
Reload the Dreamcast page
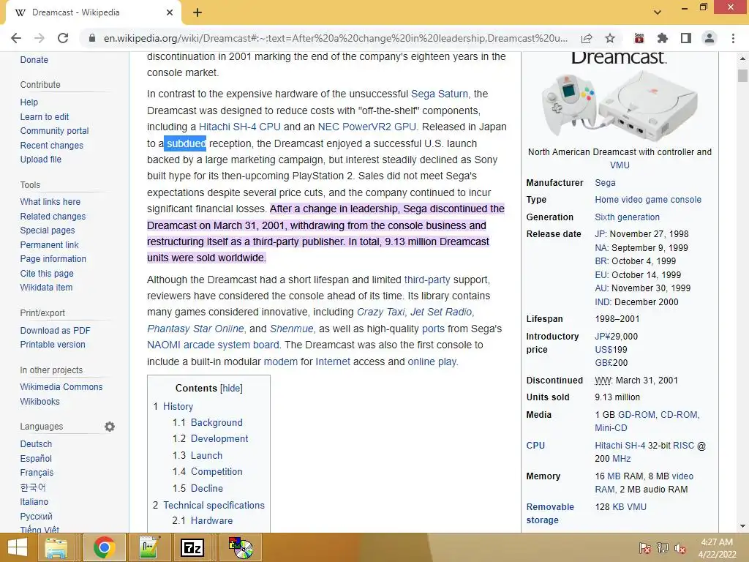click(x=63, y=38)
